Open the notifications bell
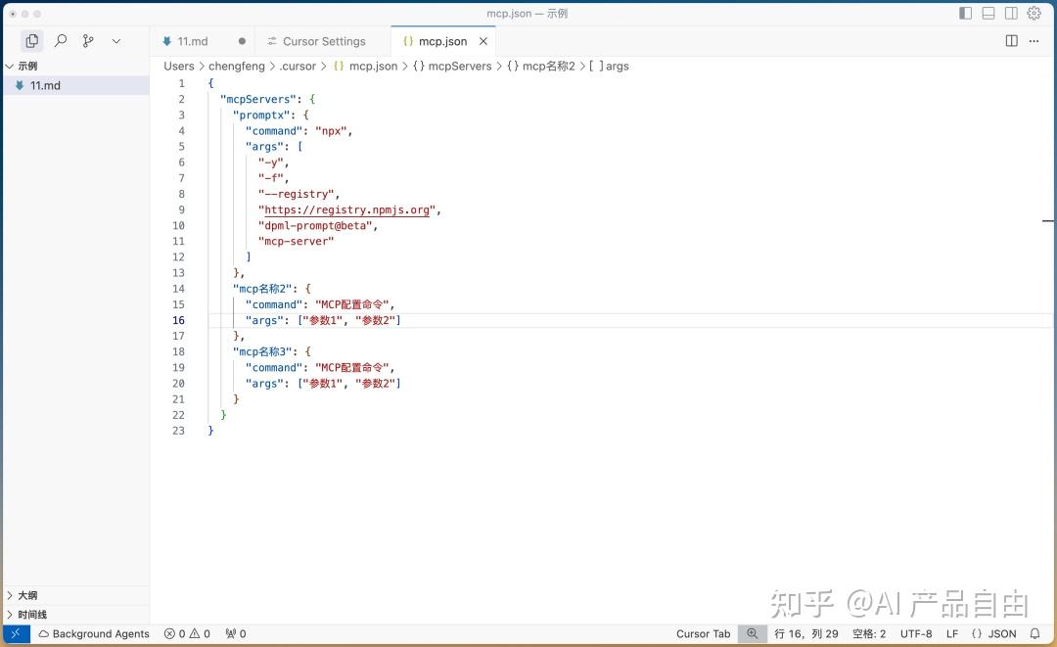This screenshot has height=647, width=1057. pyautogui.click(x=1034, y=633)
